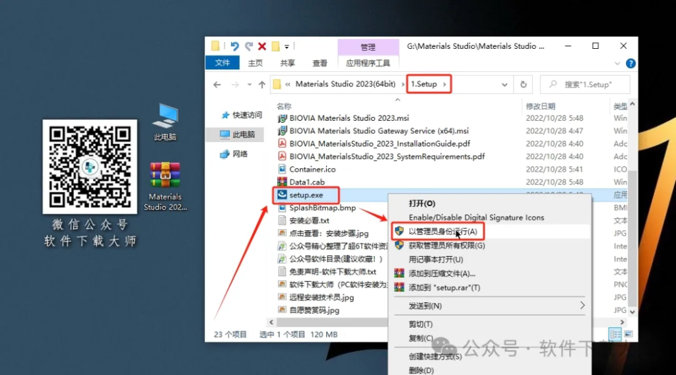
Task: Open the quick access toolbar dropdown arrow
Action: [287, 47]
